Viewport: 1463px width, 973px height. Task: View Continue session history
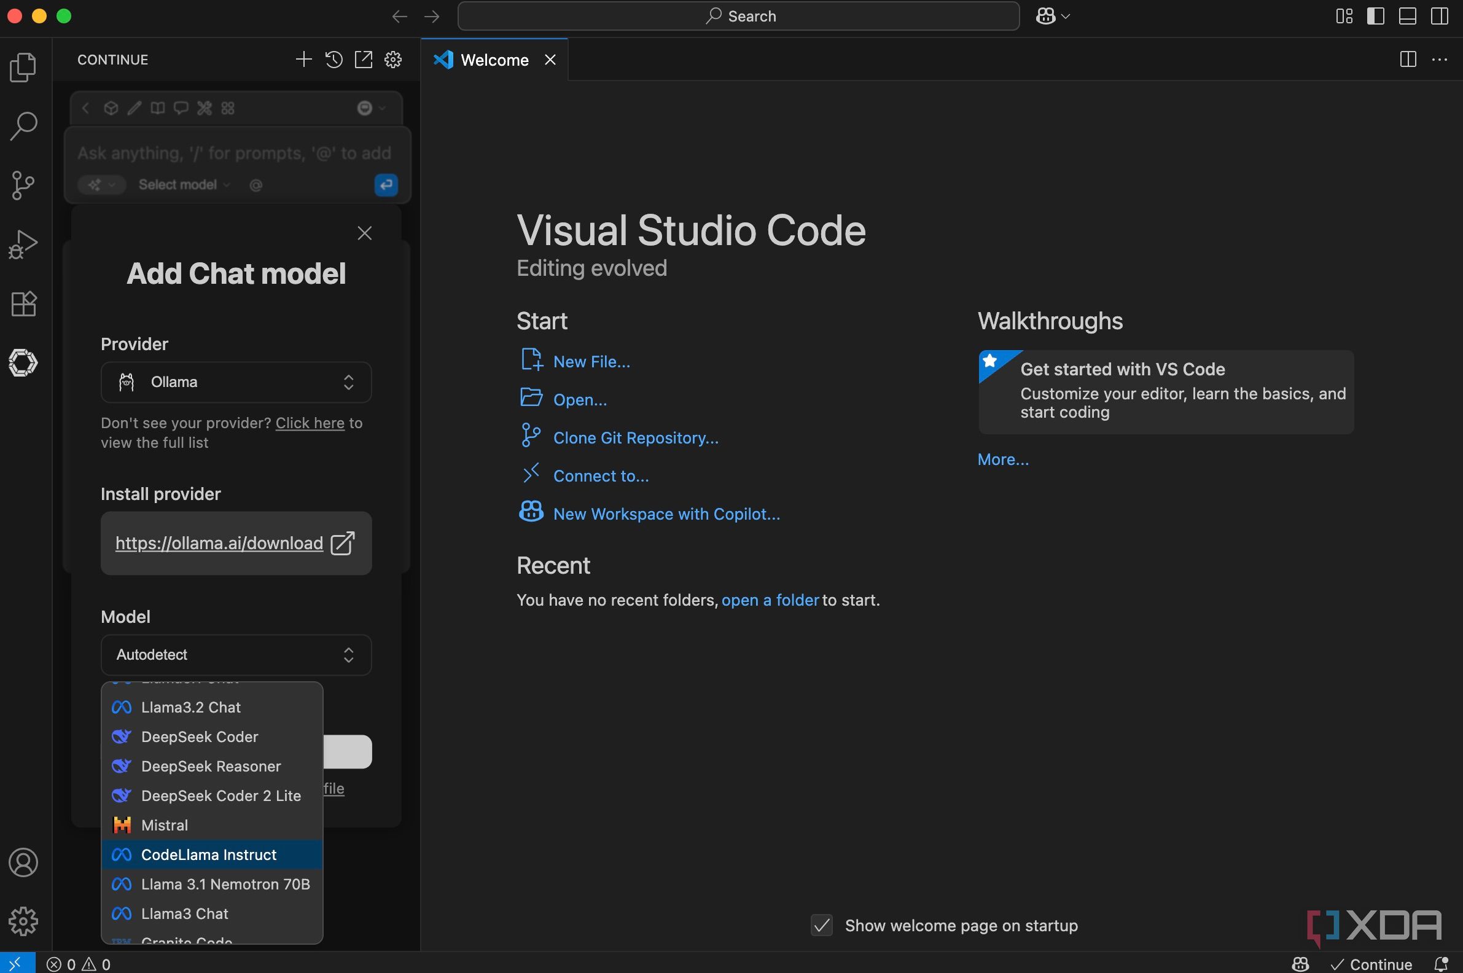click(x=334, y=60)
